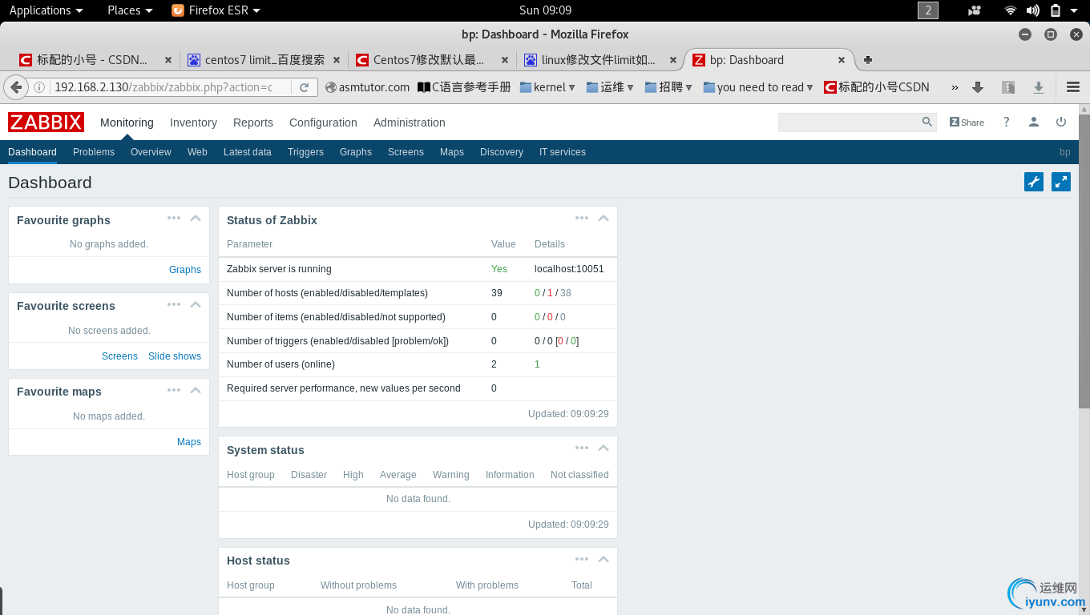Switch to the Latest data submenu tab
The width and height of the screenshot is (1090, 615).
click(248, 152)
